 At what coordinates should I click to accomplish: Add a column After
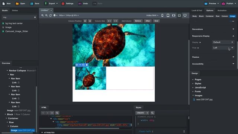(x=148, y=21)
